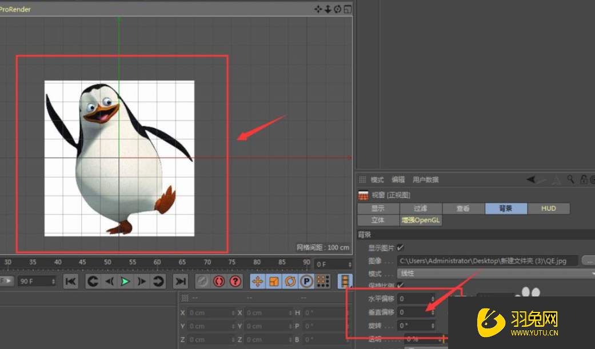Click timeline ruler at frame 75

pyautogui.click(x=232, y=262)
